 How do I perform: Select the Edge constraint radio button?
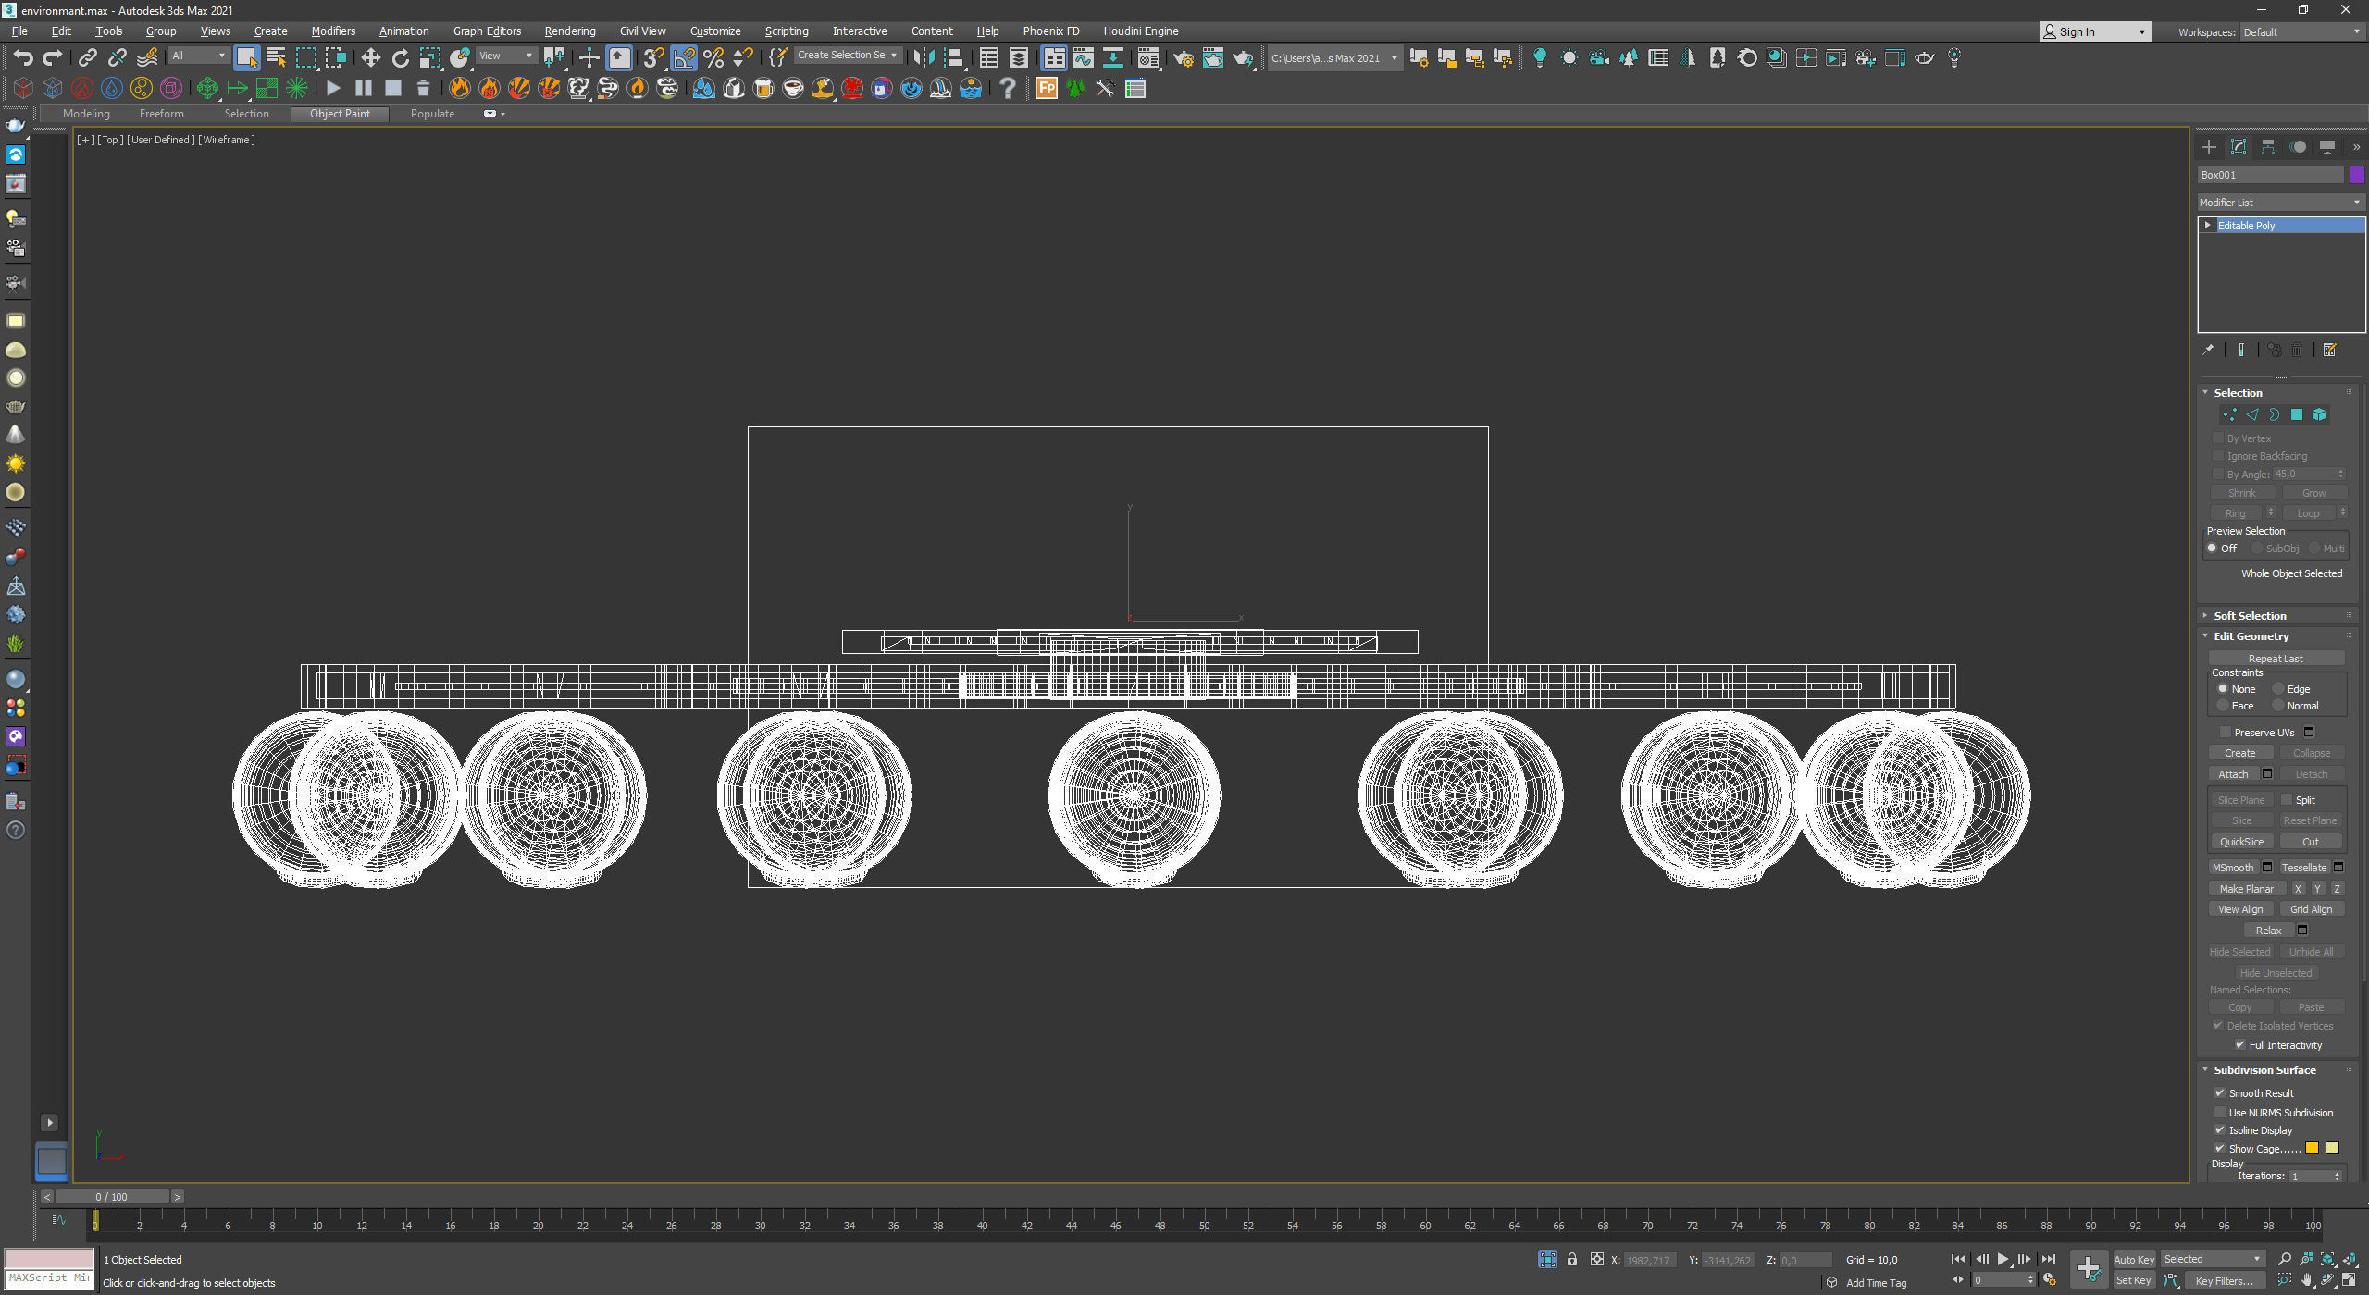click(x=2277, y=689)
